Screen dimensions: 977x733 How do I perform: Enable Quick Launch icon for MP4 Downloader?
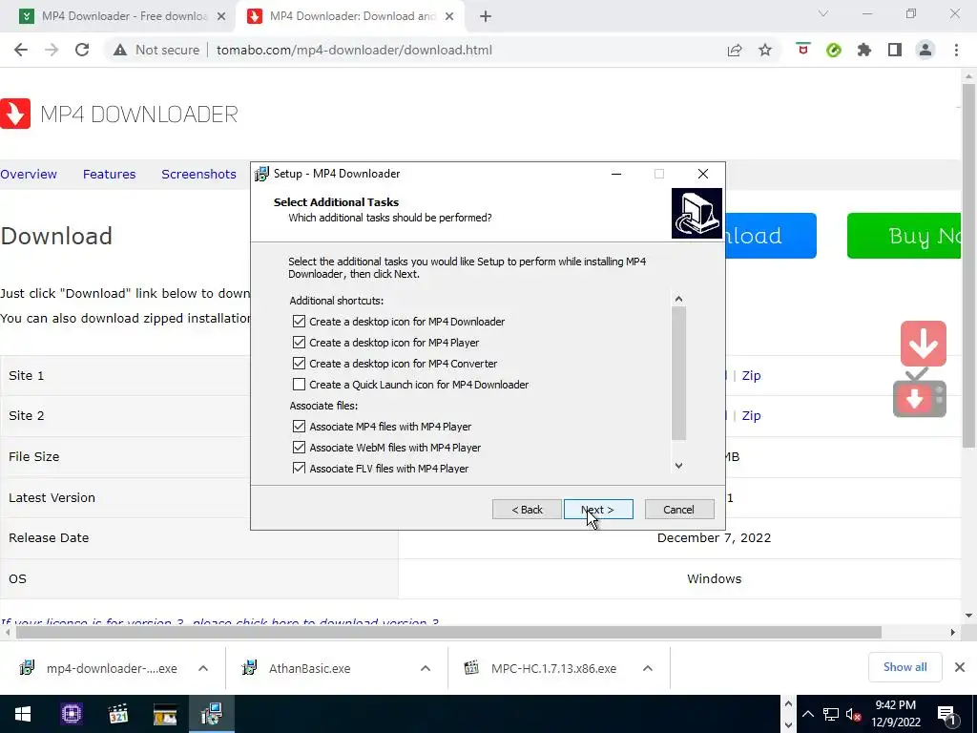coord(299,385)
